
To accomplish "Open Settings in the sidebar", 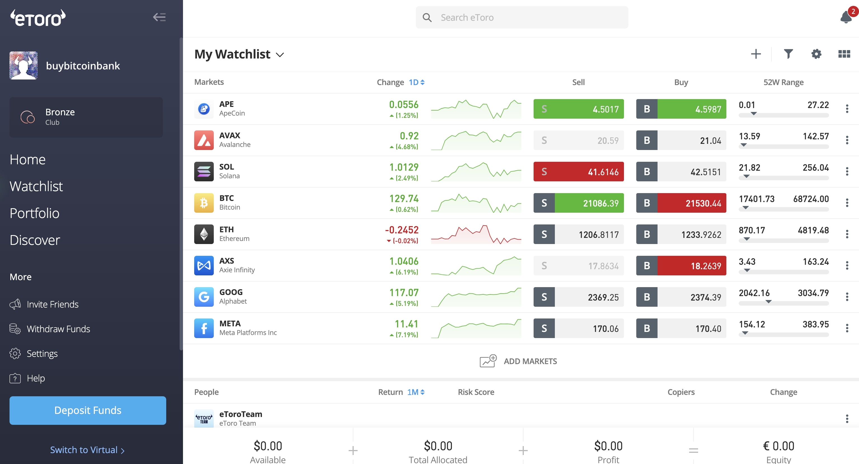I will 33,353.
